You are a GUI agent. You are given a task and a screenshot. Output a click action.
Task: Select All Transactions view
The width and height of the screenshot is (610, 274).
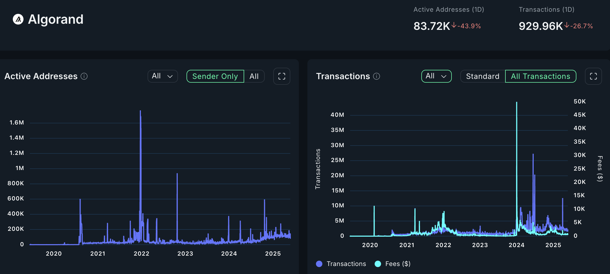(541, 76)
